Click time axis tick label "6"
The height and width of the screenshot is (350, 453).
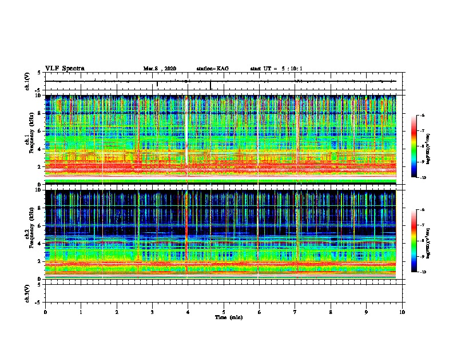[x=259, y=312]
